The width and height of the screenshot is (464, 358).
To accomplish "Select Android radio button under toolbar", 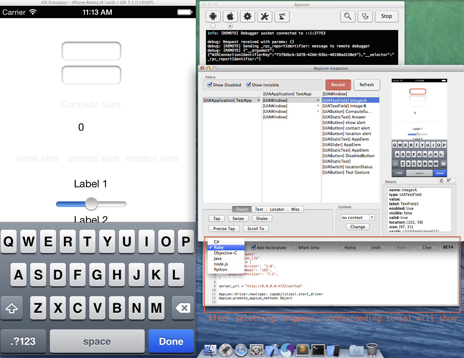I will click(213, 26).
